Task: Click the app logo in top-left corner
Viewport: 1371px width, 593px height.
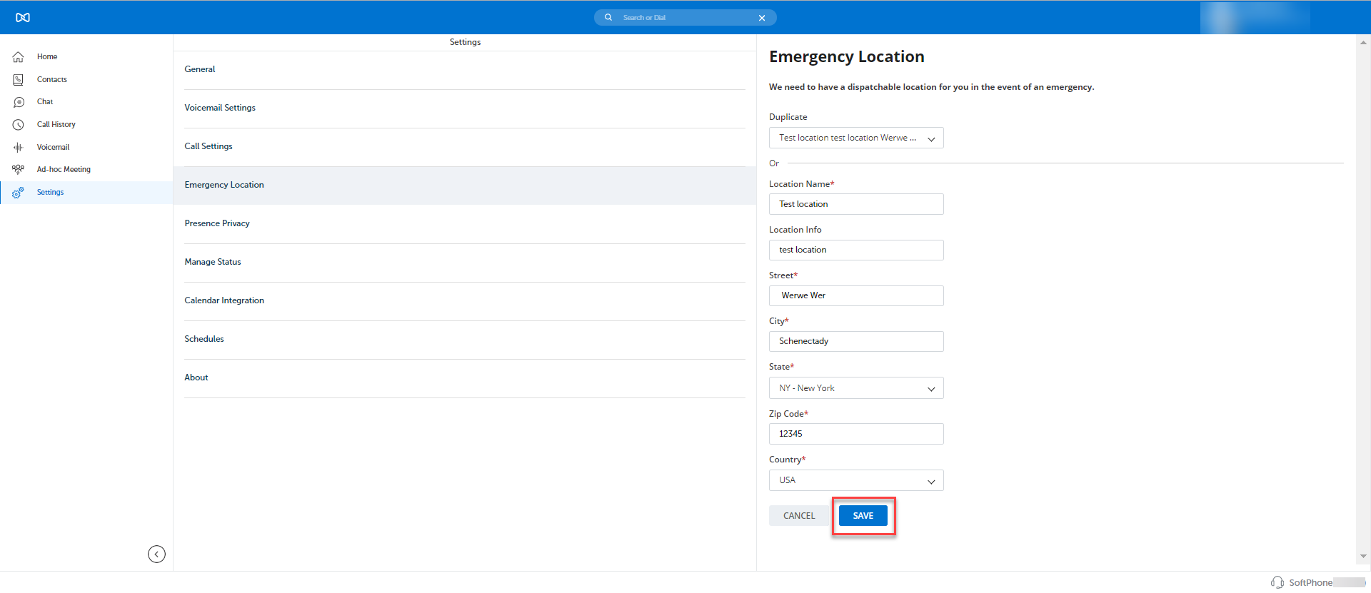Action: click(23, 17)
